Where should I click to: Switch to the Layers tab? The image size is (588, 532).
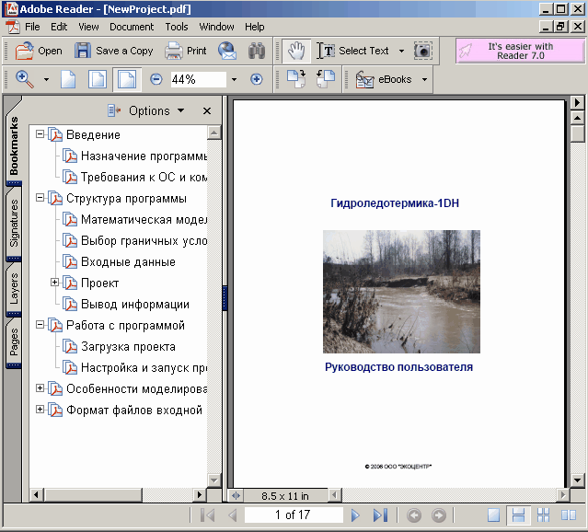pyautogui.click(x=14, y=288)
